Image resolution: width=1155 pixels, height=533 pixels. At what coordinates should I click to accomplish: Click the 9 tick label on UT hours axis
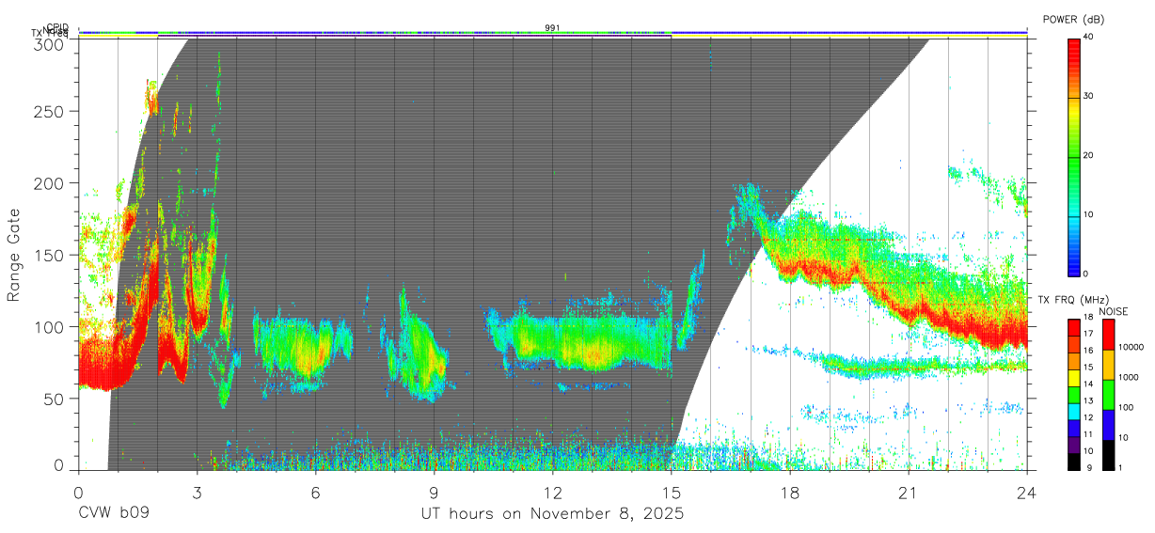434,492
